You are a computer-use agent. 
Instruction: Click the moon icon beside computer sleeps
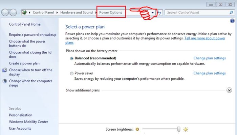[x=5, y=81]
